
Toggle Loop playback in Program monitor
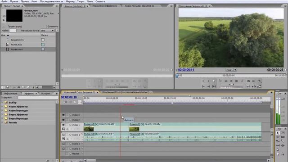click(248, 81)
